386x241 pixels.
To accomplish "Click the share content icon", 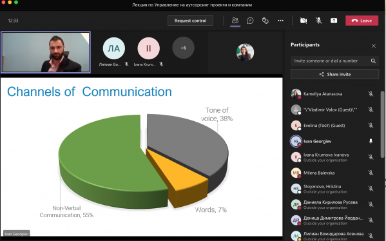I will point(334,21).
